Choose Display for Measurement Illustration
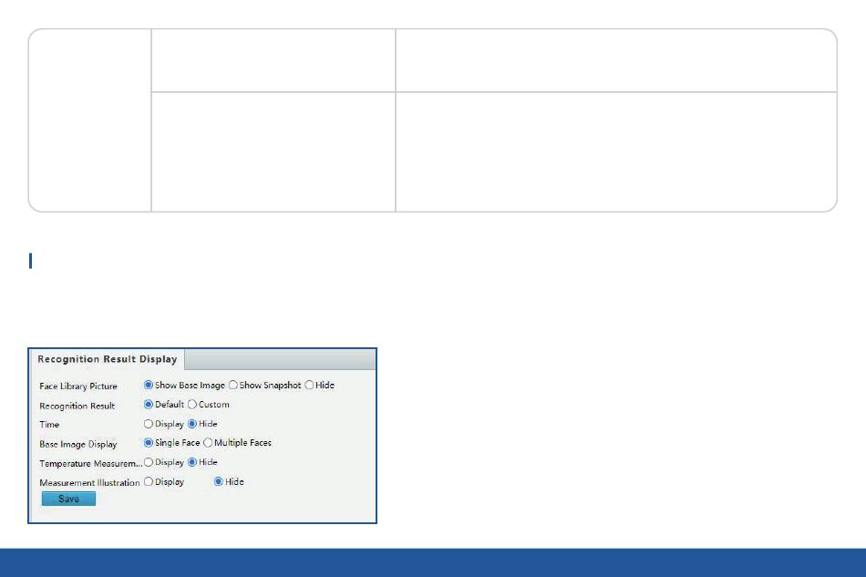Viewport: 866px width, 577px height. tap(148, 481)
